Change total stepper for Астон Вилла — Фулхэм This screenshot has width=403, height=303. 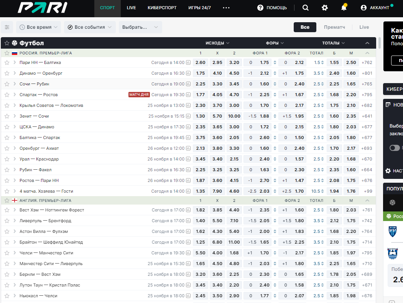(322, 231)
